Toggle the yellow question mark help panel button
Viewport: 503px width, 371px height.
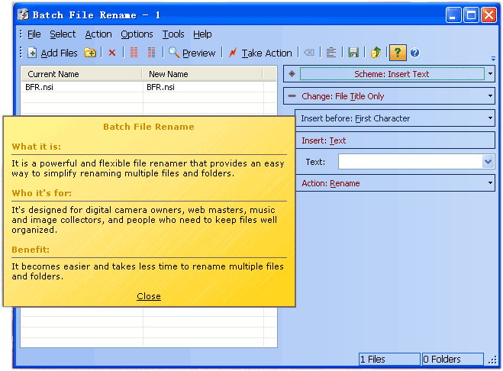point(398,53)
